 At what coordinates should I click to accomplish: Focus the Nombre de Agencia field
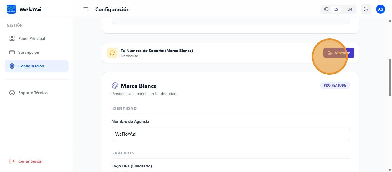pyautogui.click(x=230, y=134)
